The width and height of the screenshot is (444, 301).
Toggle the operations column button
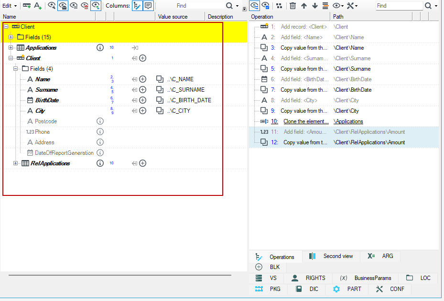click(x=137, y=5)
